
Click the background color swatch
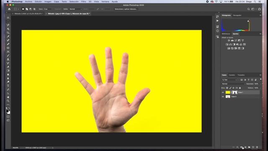[x=9, y=113]
